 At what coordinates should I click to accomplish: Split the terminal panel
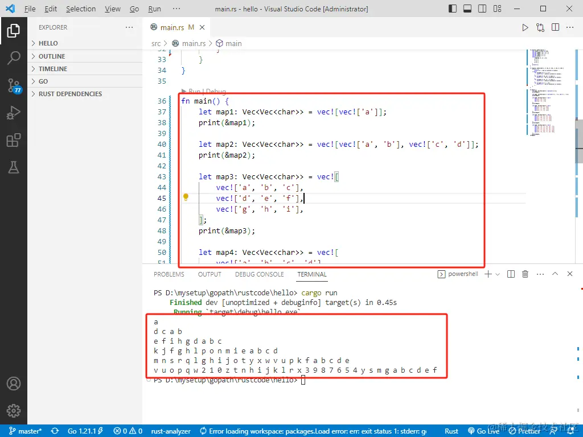click(x=511, y=274)
